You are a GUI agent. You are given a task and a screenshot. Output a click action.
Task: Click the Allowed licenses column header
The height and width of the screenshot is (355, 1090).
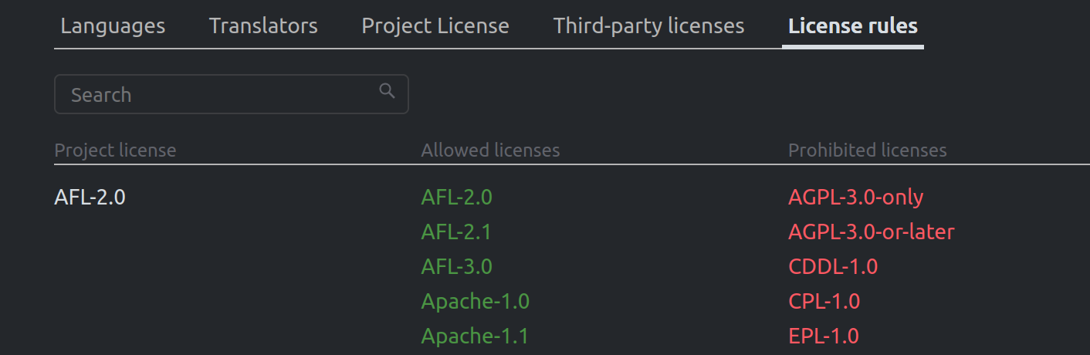point(490,150)
